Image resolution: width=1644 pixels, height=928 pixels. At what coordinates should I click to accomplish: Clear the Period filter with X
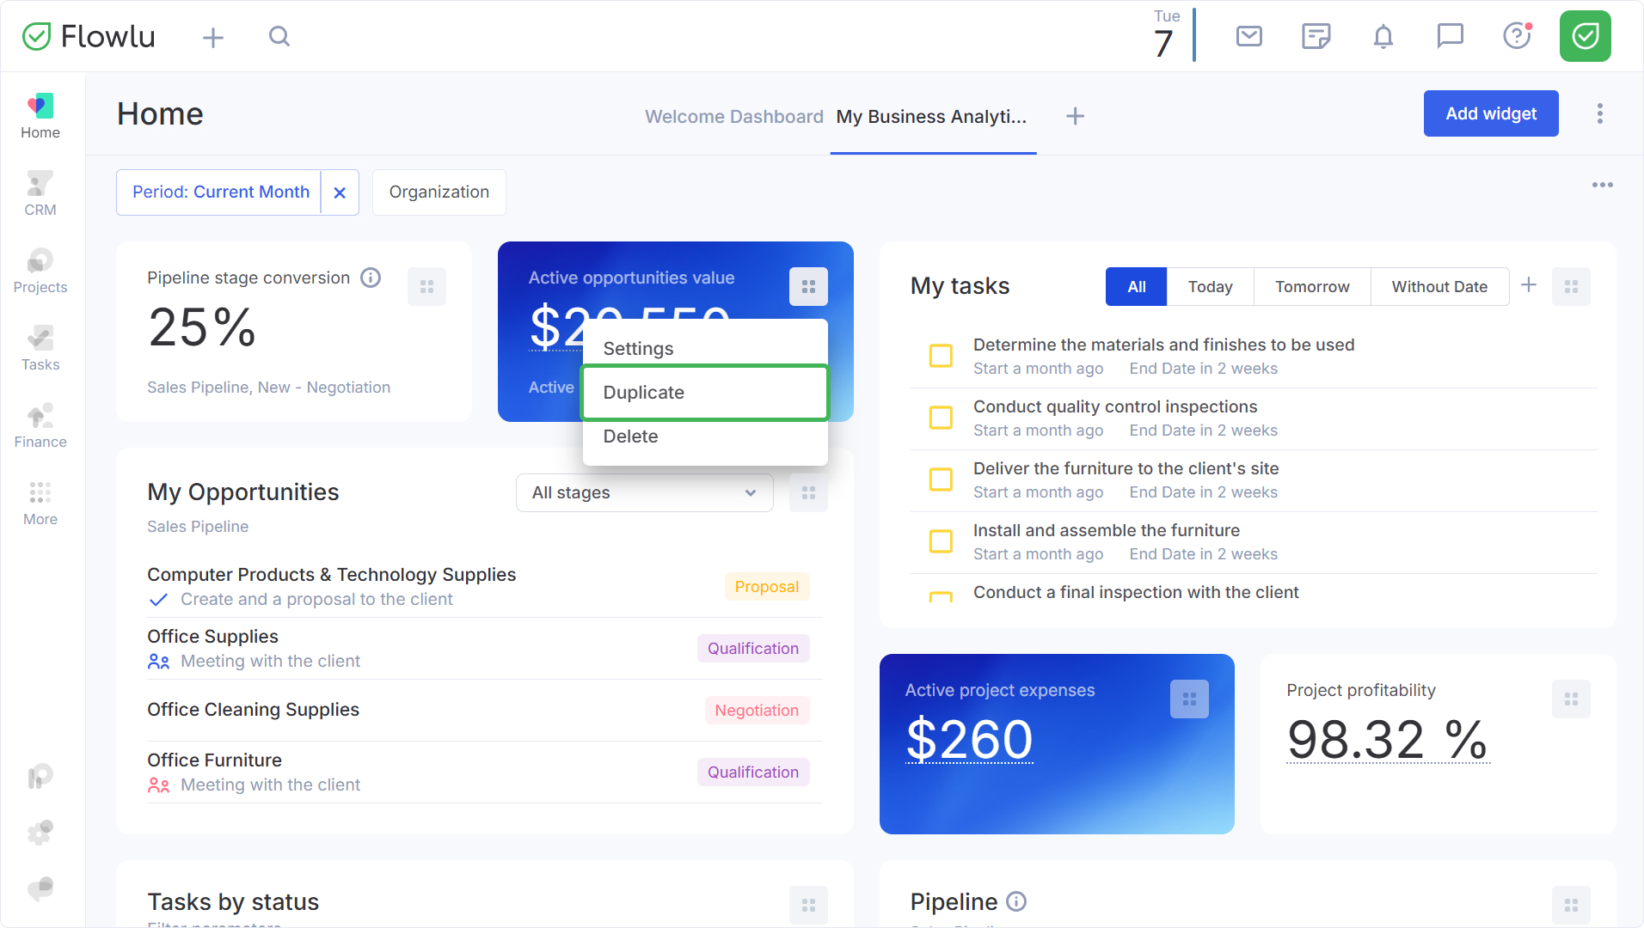(340, 192)
